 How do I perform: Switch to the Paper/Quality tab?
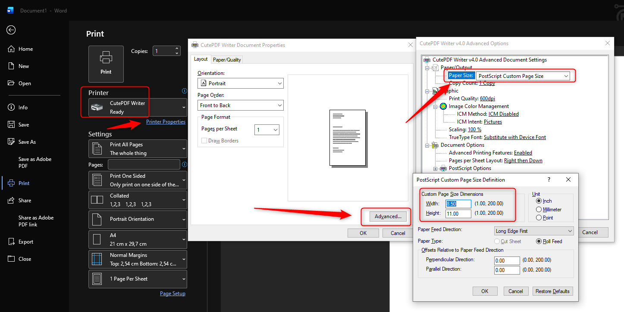pyautogui.click(x=227, y=60)
